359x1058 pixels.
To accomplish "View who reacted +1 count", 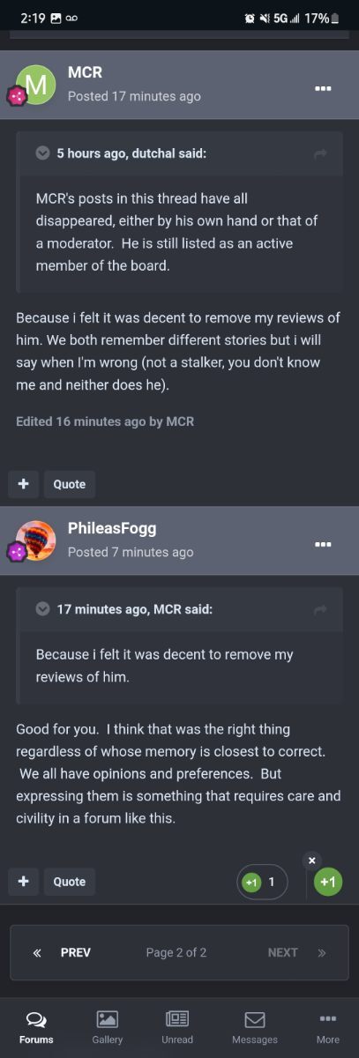I will point(262,882).
